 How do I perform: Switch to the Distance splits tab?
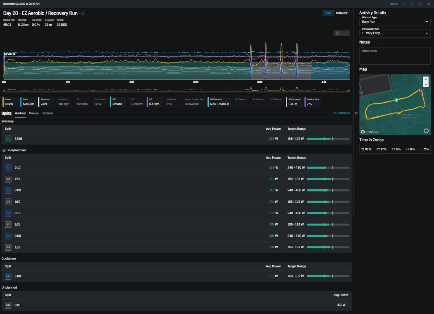pyautogui.click(x=47, y=113)
